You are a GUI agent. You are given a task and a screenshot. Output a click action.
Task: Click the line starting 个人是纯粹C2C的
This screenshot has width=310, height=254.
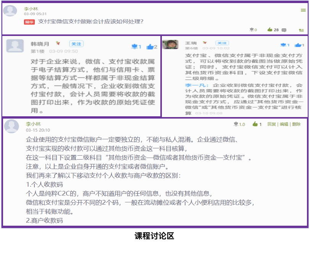119,194
